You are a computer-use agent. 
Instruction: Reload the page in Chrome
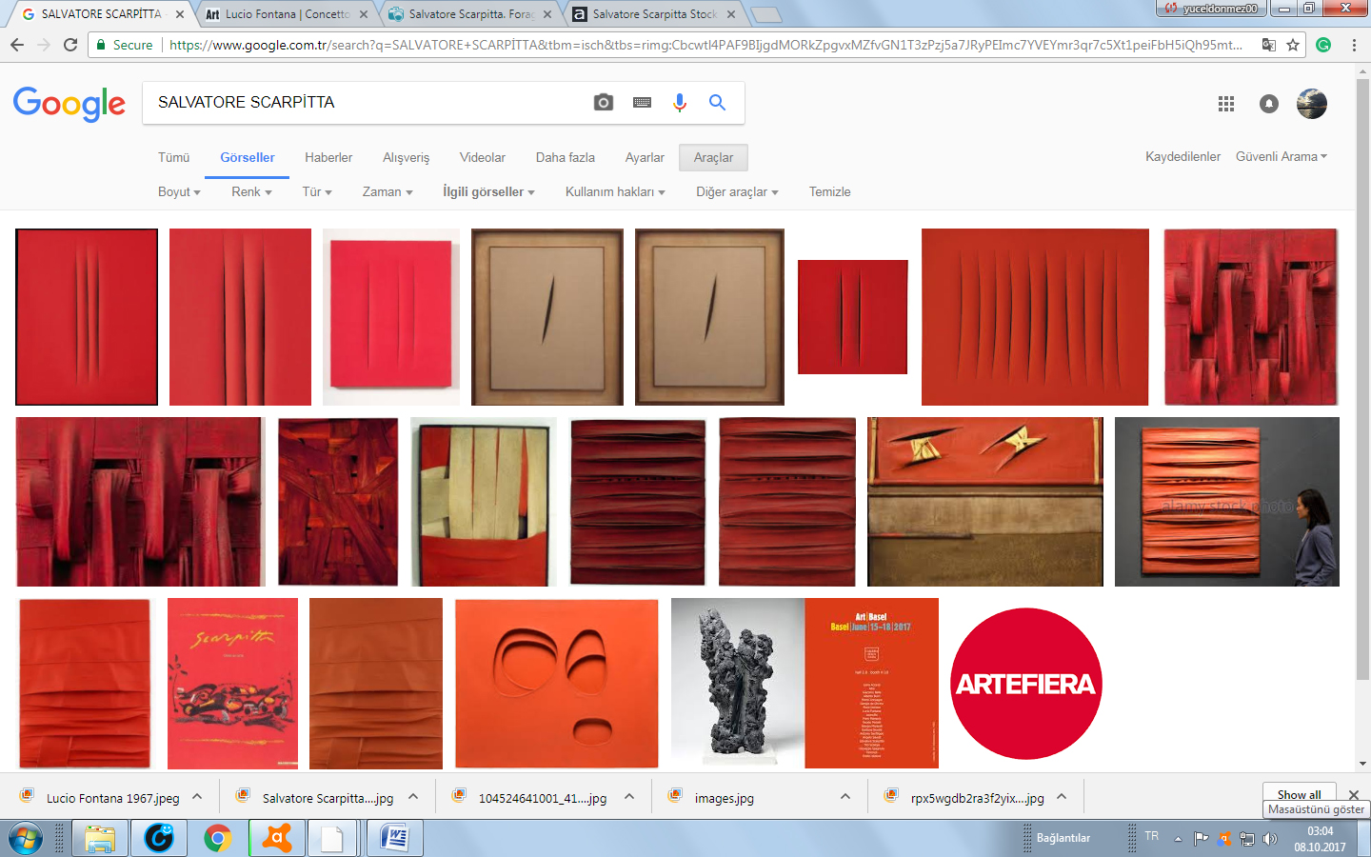(x=70, y=45)
